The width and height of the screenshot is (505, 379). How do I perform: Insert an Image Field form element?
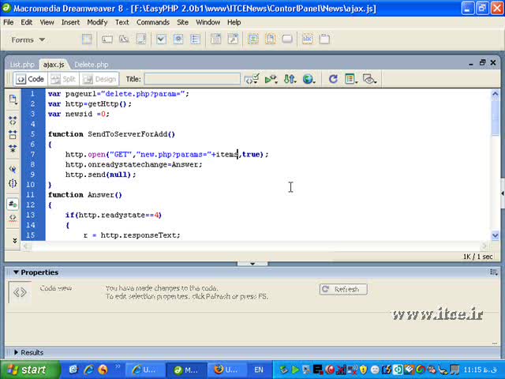[x=253, y=39]
